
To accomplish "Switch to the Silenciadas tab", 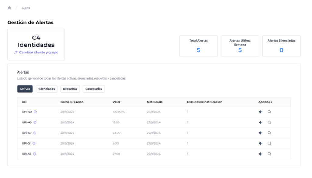I will (47, 89).
